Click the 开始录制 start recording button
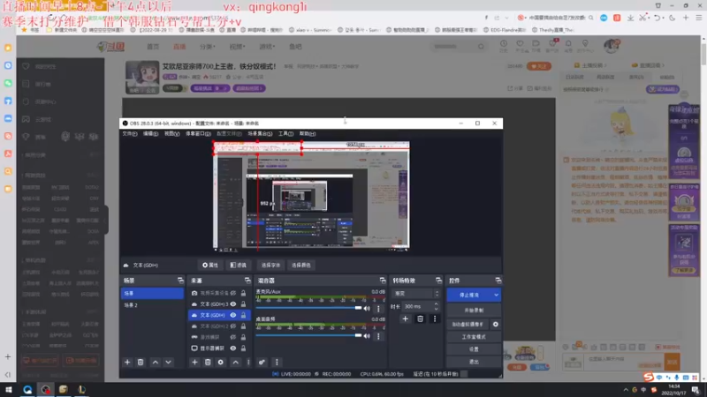Viewport: 707px width, 397px height. tap(474, 311)
